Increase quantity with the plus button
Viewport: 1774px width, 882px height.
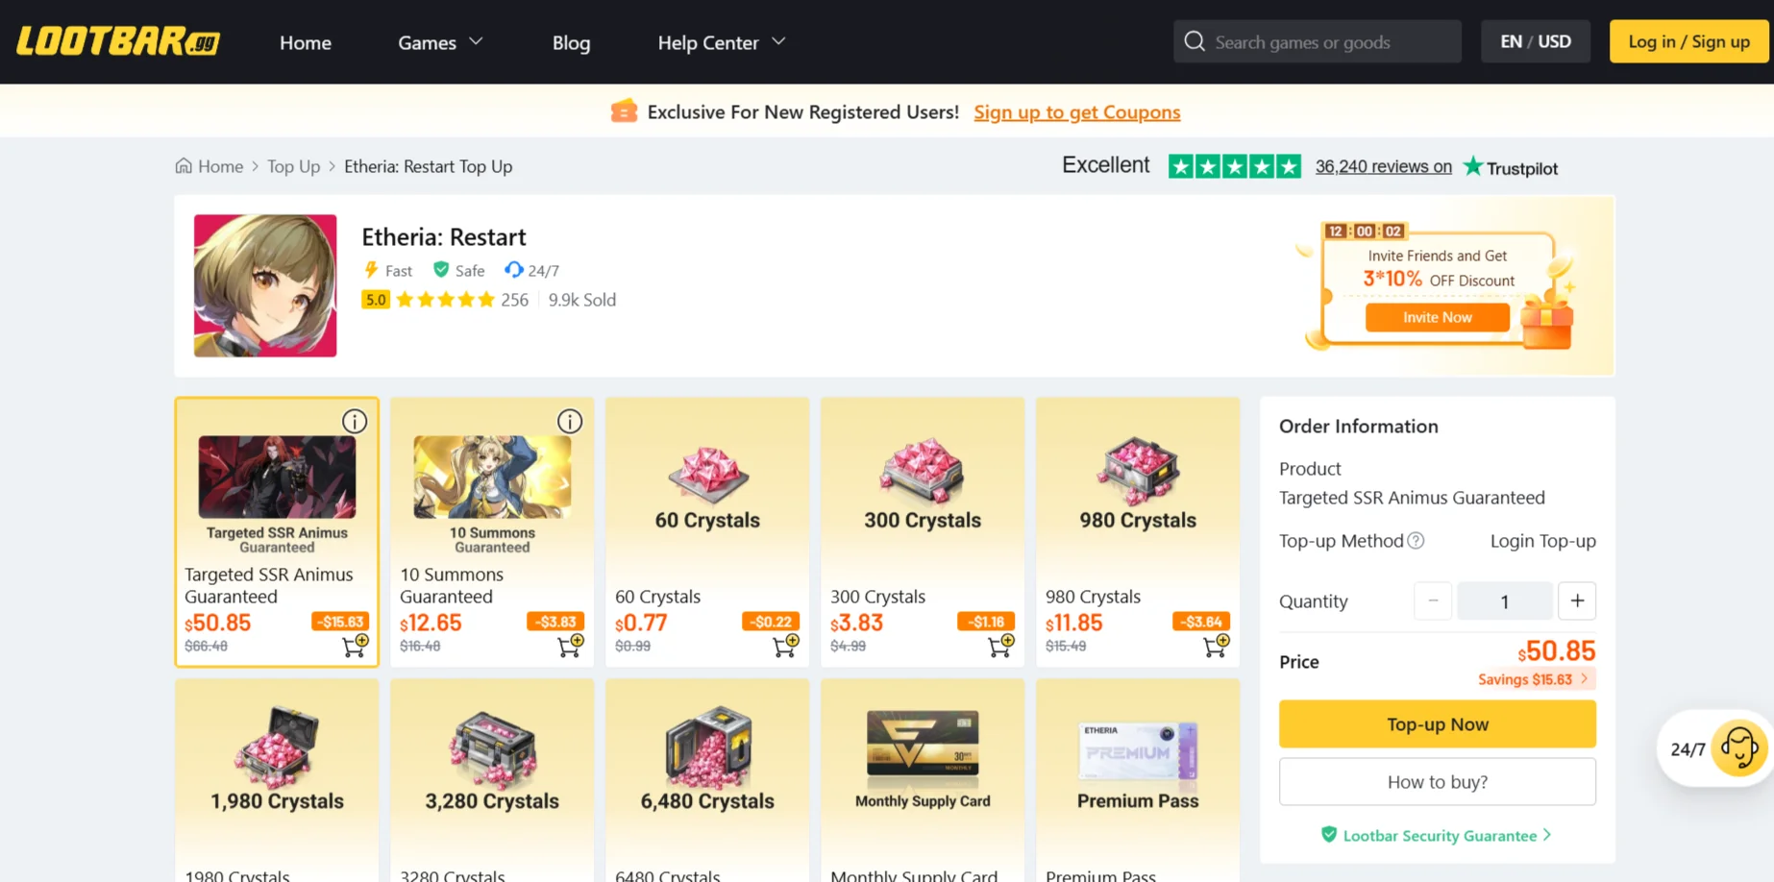coord(1576,601)
